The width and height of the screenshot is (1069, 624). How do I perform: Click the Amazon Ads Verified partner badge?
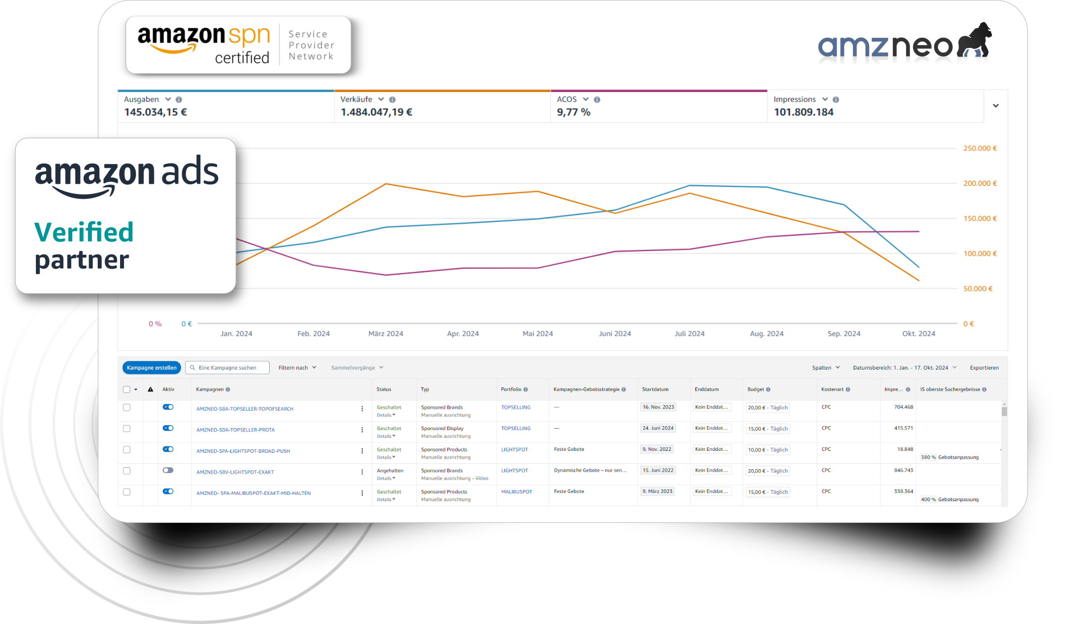point(126,216)
